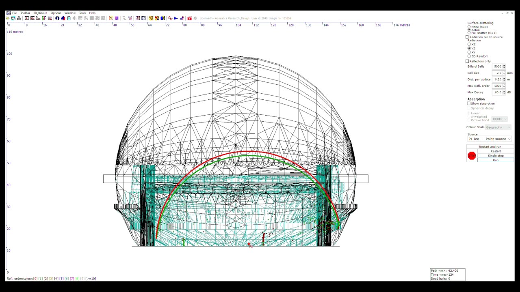Open the Help menu
The height and width of the screenshot is (292, 520).
(92, 13)
